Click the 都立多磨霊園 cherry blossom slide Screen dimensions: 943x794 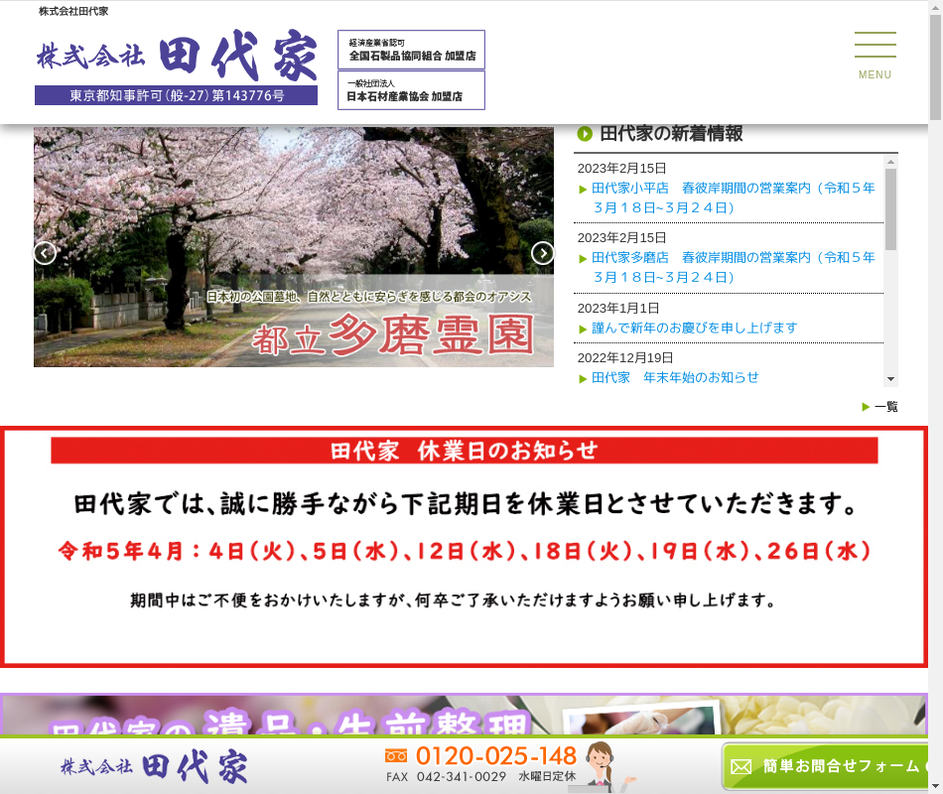click(294, 246)
